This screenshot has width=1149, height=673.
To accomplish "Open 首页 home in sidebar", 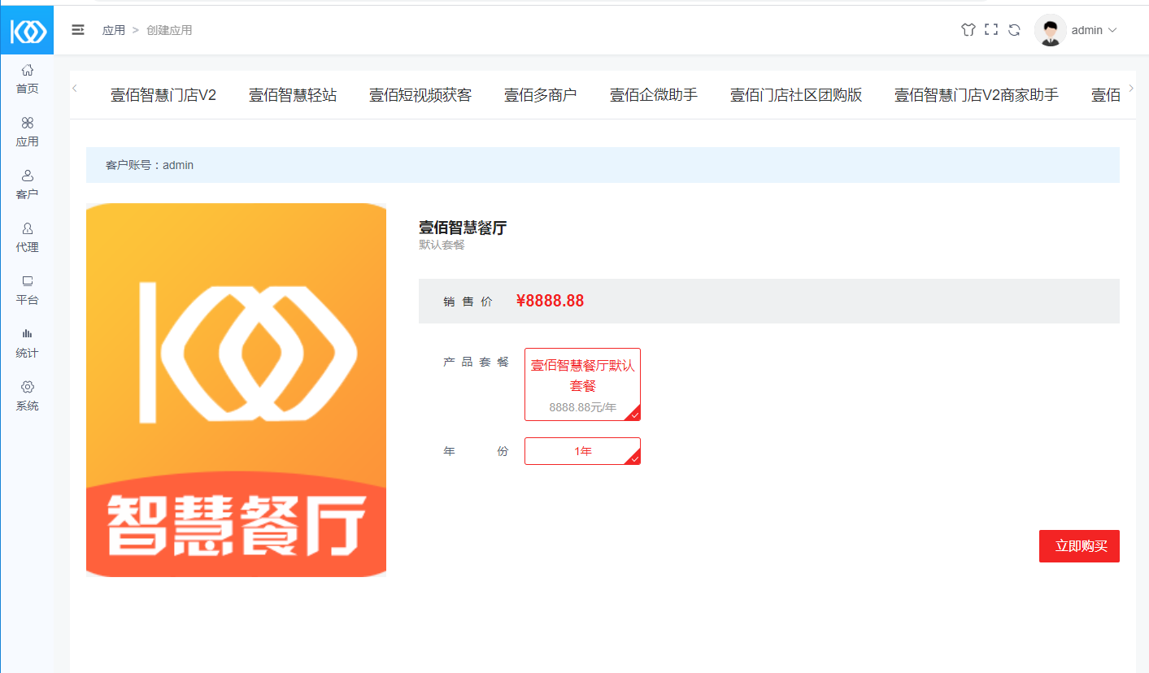I will pyautogui.click(x=28, y=80).
